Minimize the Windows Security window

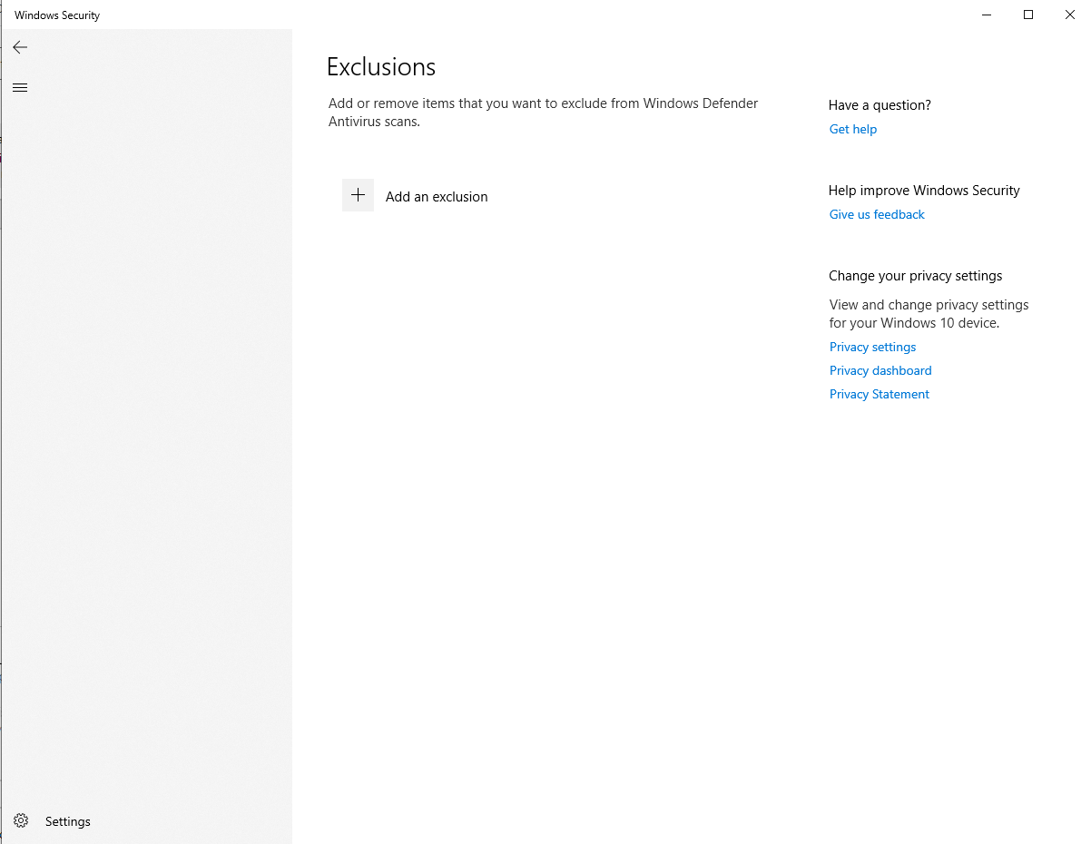(987, 15)
